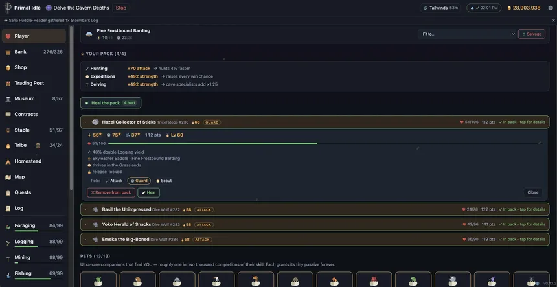This screenshot has width=557, height=287.
Task: Click the gold coin balance icon
Action: point(509,8)
